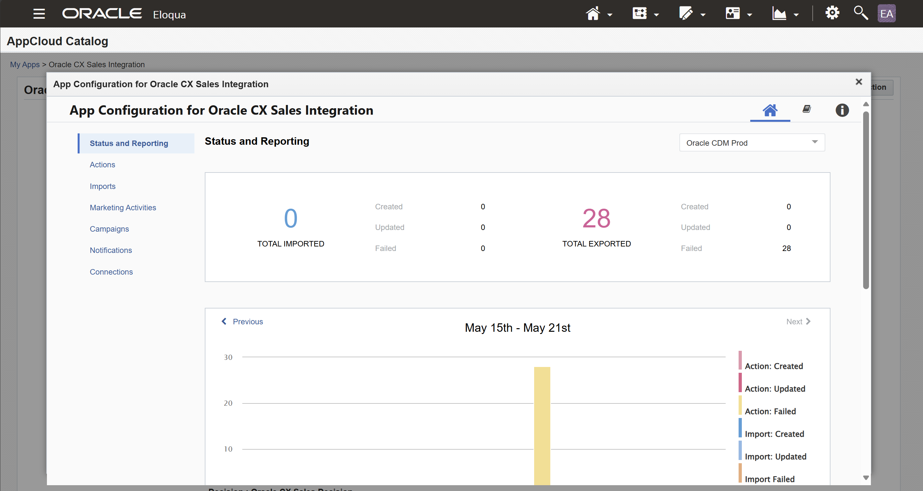Select Status and Reporting menu item
The width and height of the screenshot is (923, 491).
[136, 143]
